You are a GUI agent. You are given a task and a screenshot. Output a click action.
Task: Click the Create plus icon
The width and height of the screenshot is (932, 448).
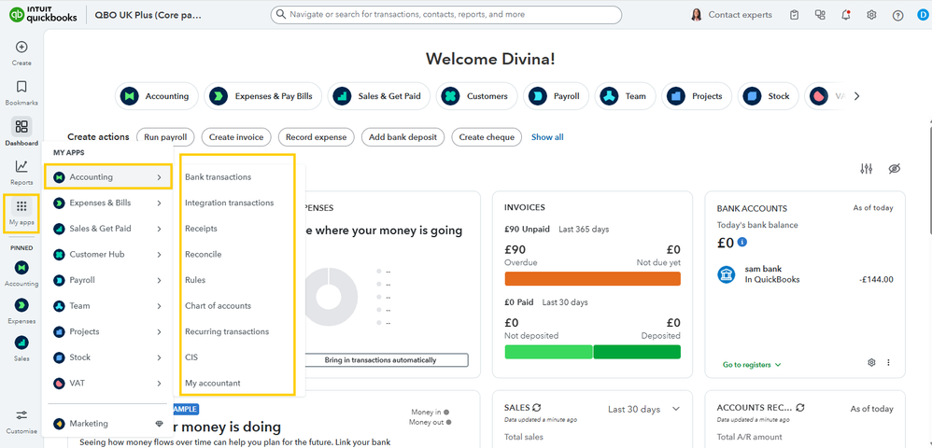click(21, 52)
